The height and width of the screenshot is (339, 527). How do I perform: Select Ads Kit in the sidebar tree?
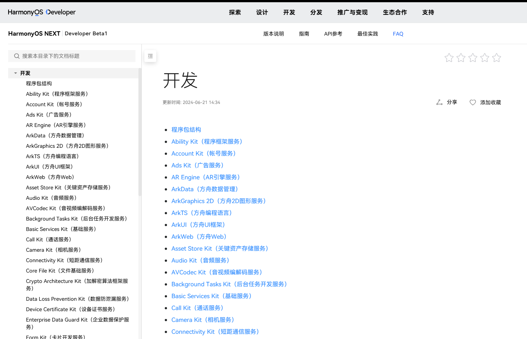point(50,115)
